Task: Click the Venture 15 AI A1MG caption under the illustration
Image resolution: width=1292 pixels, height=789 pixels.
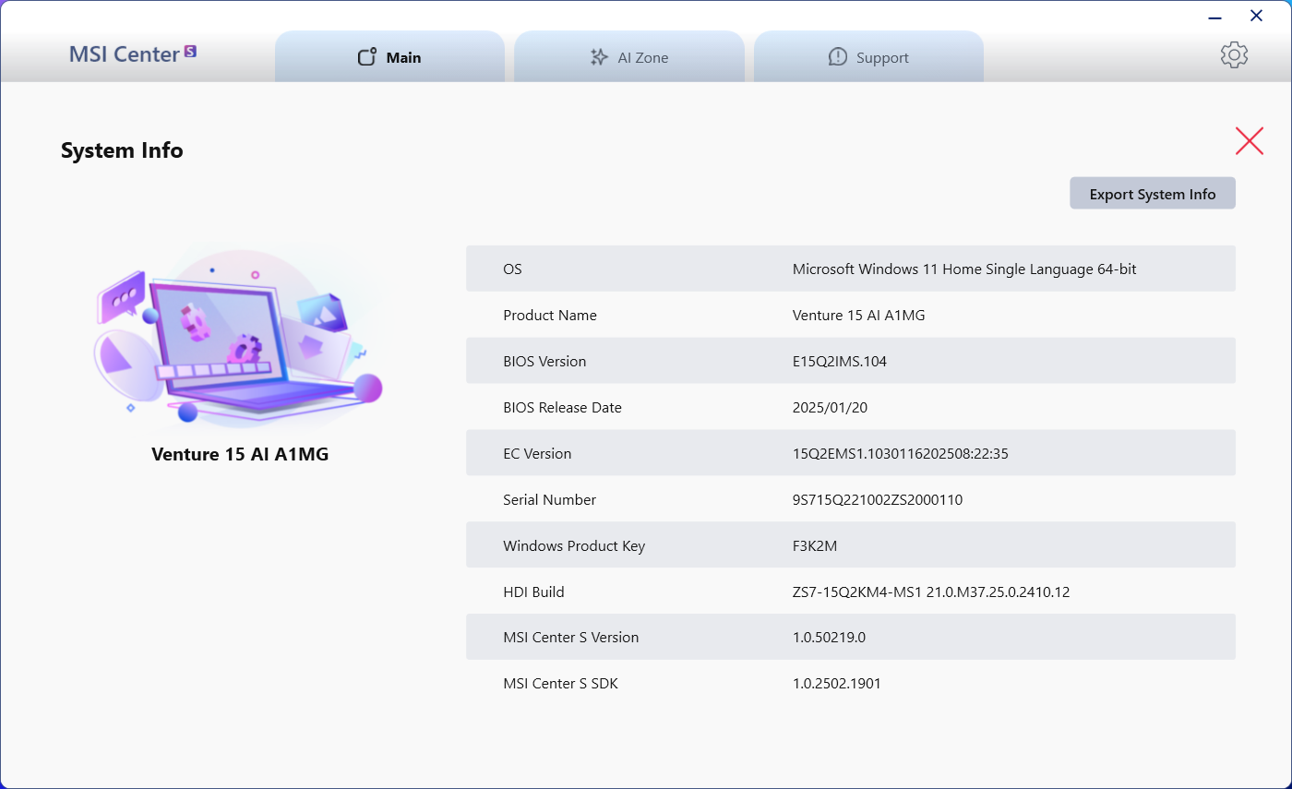Action: 240,454
